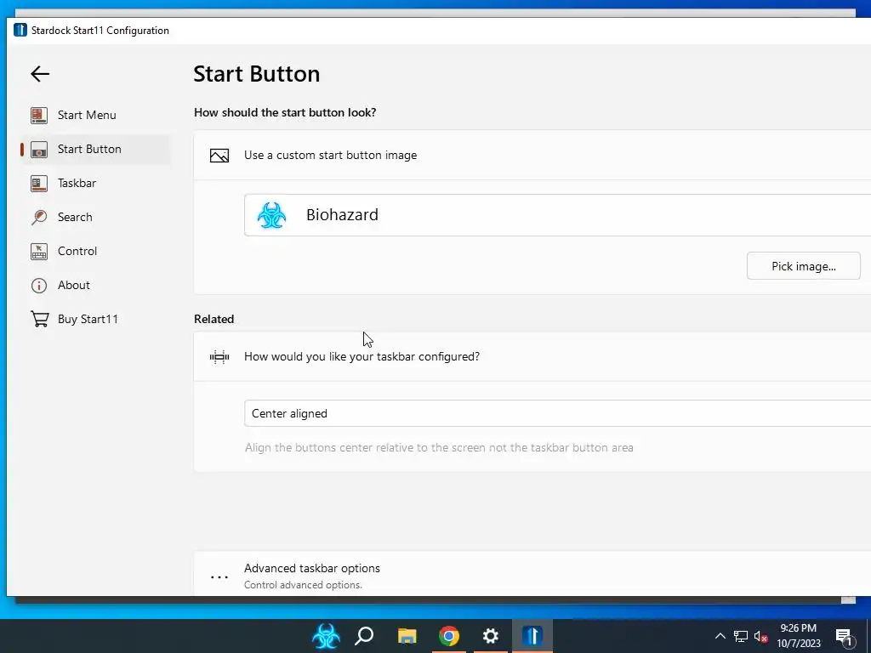The height and width of the screenshot is (653, 871).
Task: Open Settings gear on the taskbar
Action: point(491,636)
